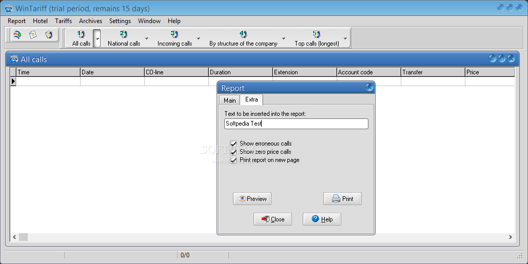Screen dimensions: 528x264
Task: Click the report text input field
Action: coord(297,124)
